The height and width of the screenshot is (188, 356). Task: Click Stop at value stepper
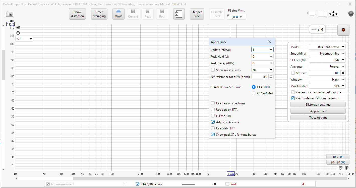coord(343,73)
